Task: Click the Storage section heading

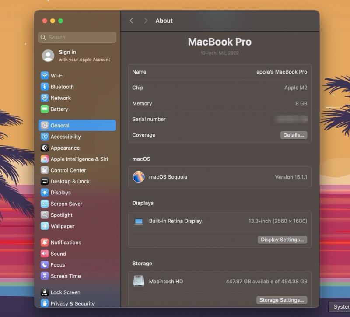Action: coord(142,264)
